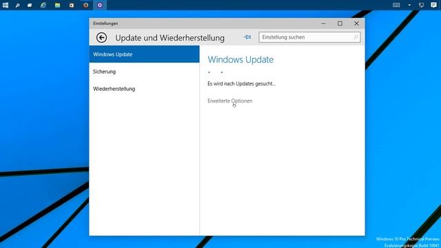Open the Store app in the taskbar
The image size is (441, 248).
pos(72,5)
